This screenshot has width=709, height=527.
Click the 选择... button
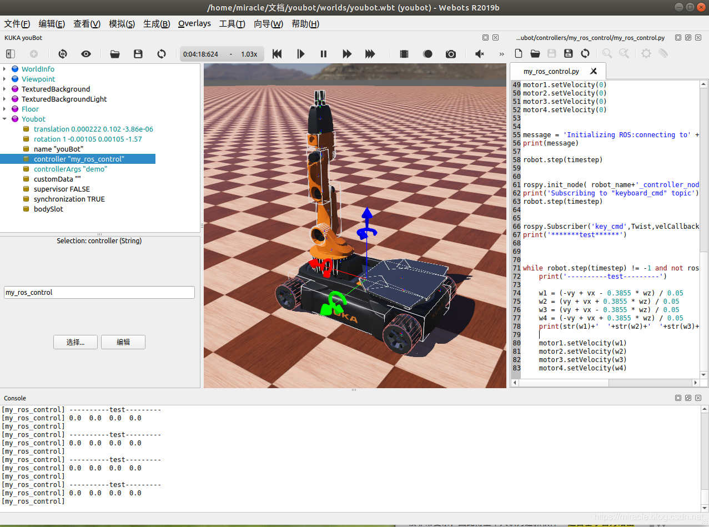coord(76,342)
